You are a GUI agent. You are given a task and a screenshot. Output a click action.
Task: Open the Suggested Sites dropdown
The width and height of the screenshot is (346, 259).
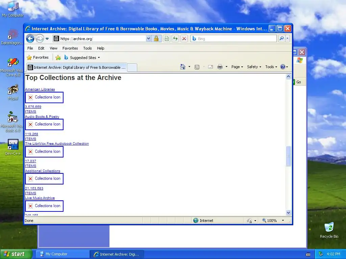(82, 58)
